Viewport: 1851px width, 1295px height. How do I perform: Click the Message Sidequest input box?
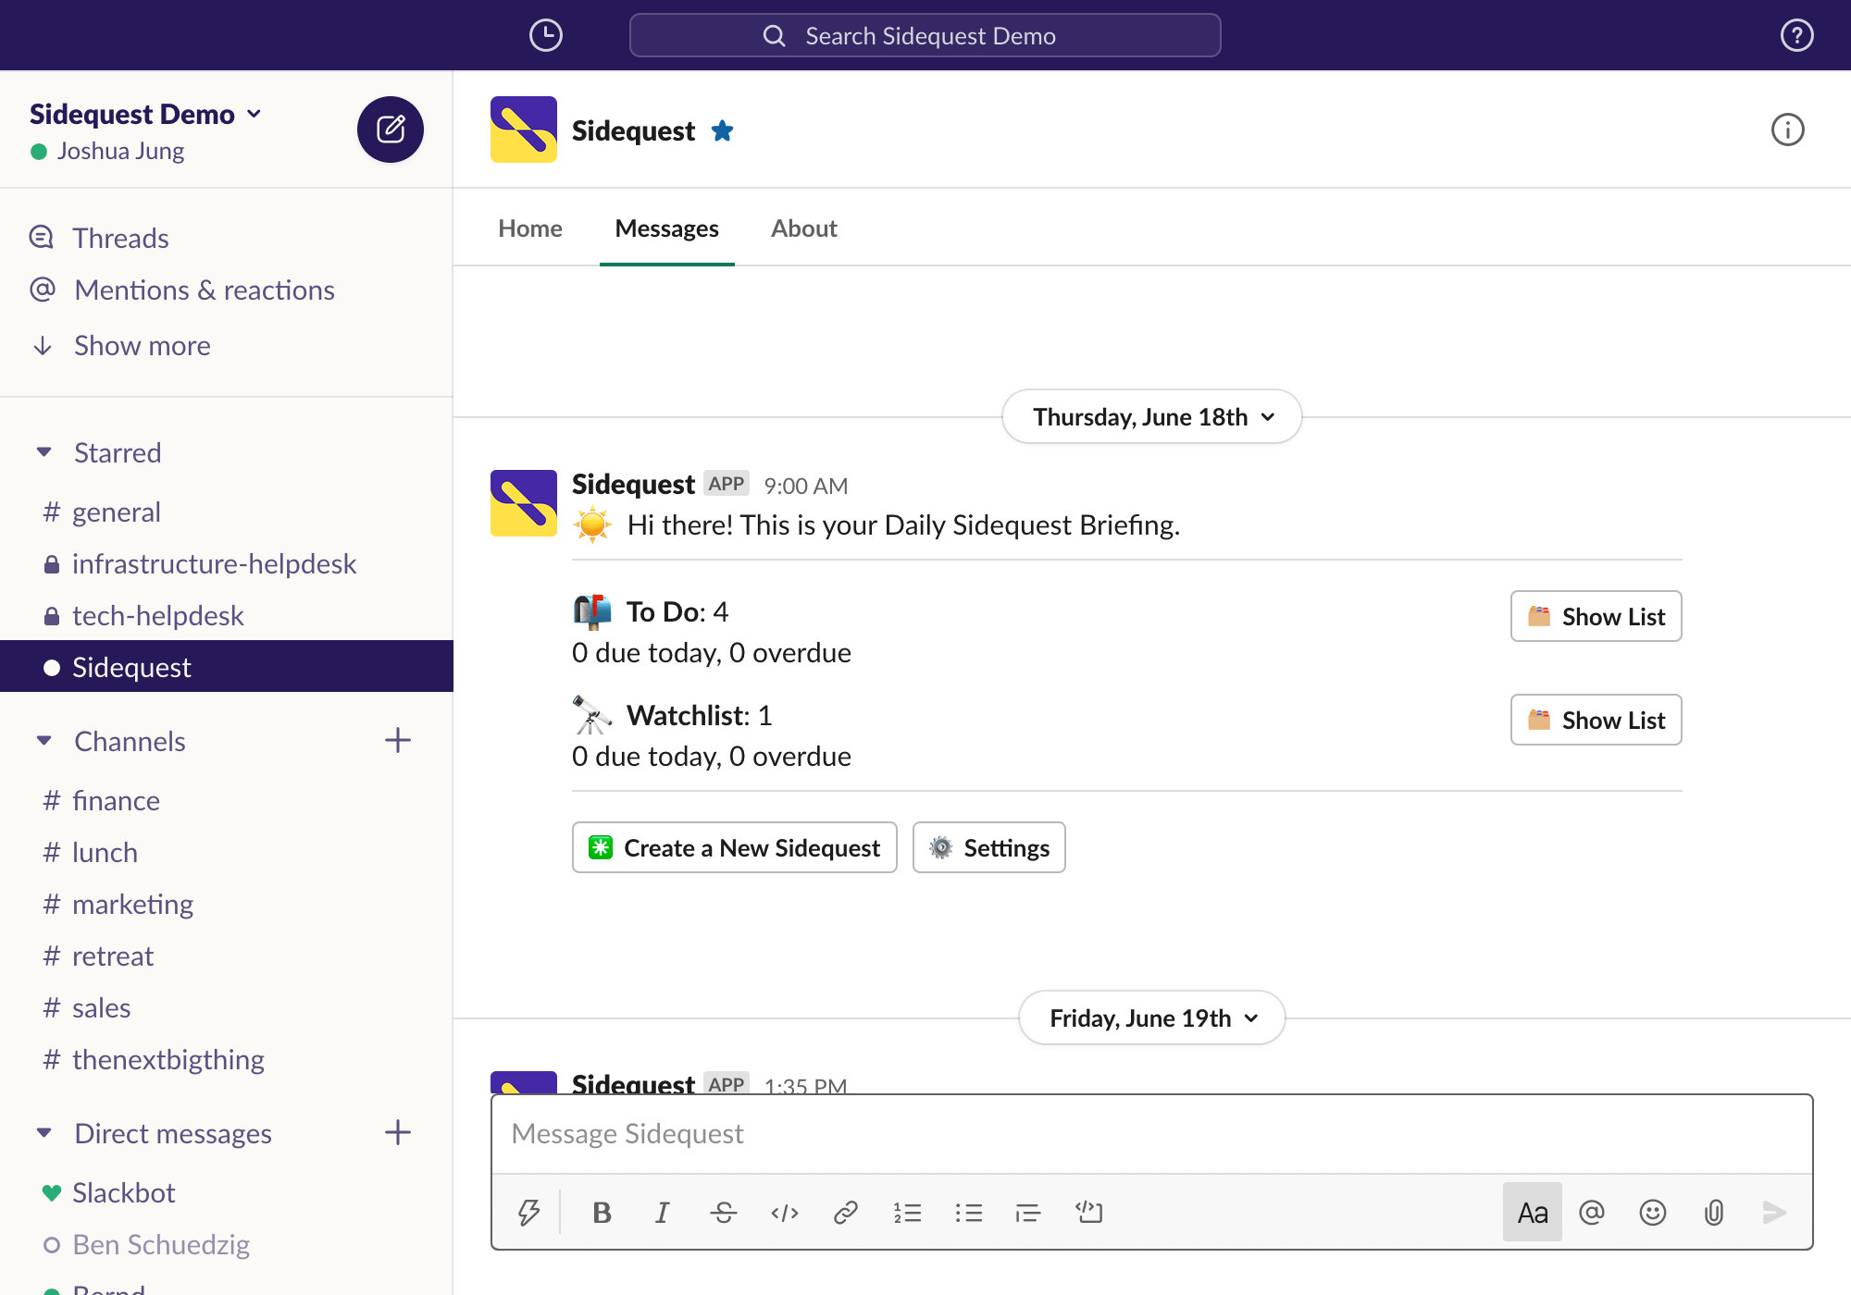tap(1151, 1134)
